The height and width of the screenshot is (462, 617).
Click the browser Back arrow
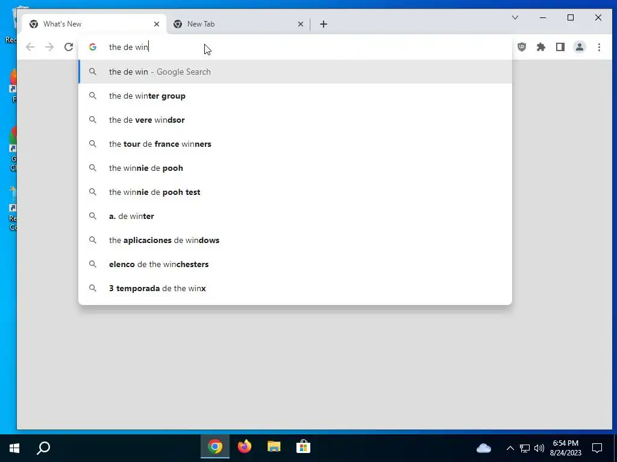[30, 47]
